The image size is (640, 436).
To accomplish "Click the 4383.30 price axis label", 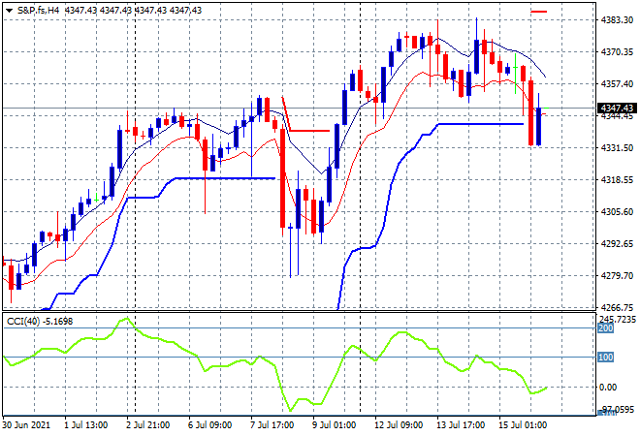I will click(x=617, y=19).
